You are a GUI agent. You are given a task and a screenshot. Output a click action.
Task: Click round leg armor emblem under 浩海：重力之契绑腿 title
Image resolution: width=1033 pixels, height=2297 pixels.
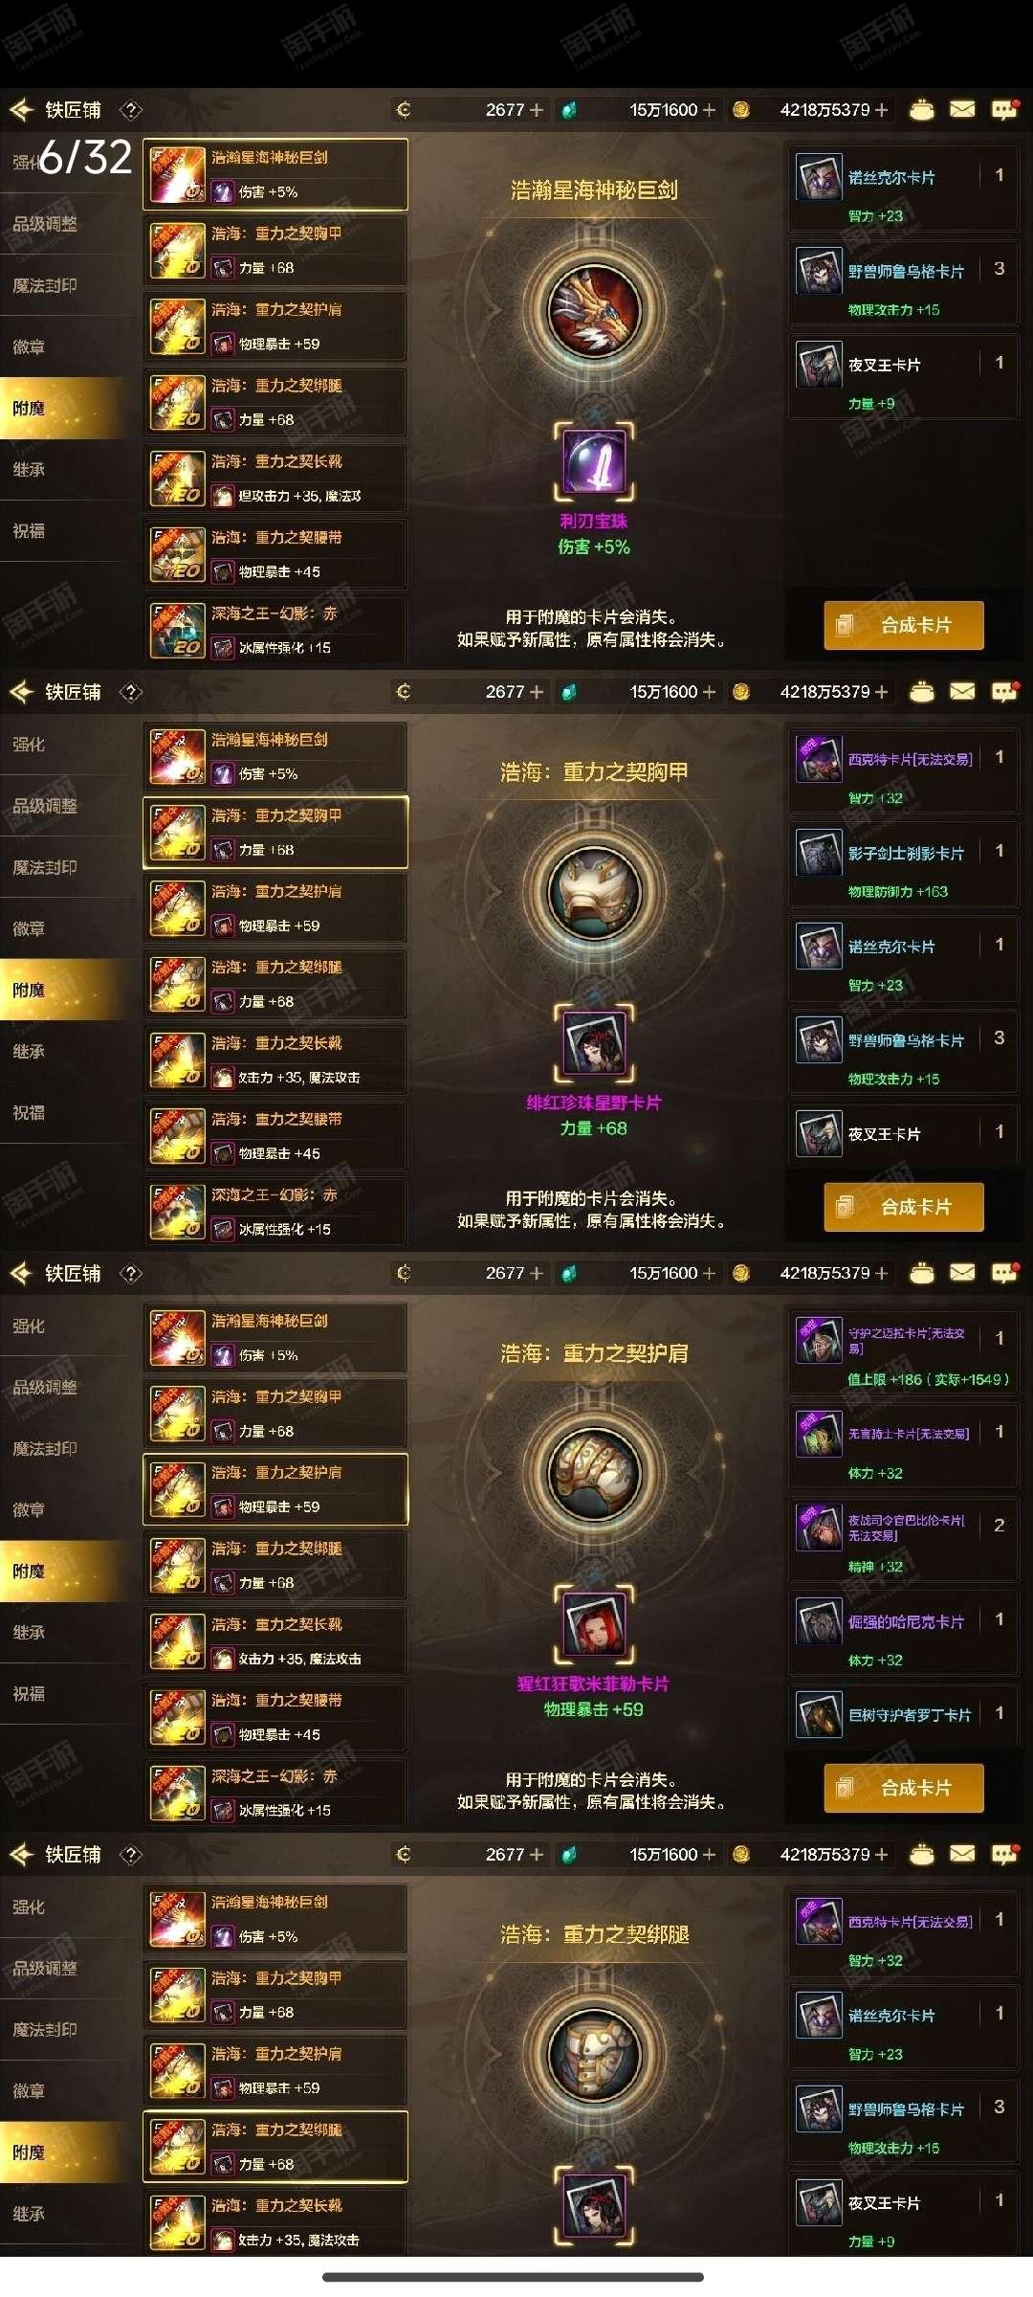point(594,2055)
